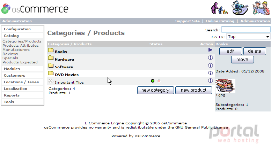Image resolution: width=271 pixels, height=147 pixels.
Task: Click the Search input field
Action: click(x=246, y=30)
